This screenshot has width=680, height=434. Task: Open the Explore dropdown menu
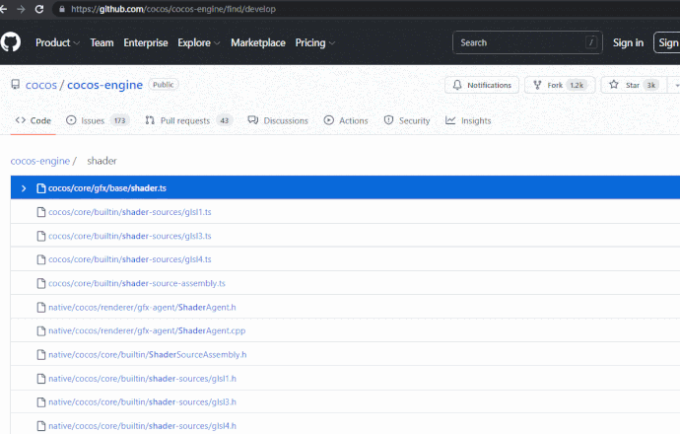(x=199, y=42)
